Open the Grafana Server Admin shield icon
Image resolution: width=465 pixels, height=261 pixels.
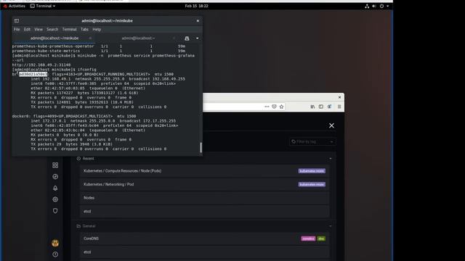[55, 211]
